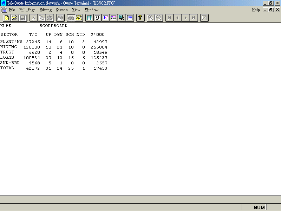Click the SECTOR column header
The width and height of the screenshot is (281, 211).
(x=9, y=34)
